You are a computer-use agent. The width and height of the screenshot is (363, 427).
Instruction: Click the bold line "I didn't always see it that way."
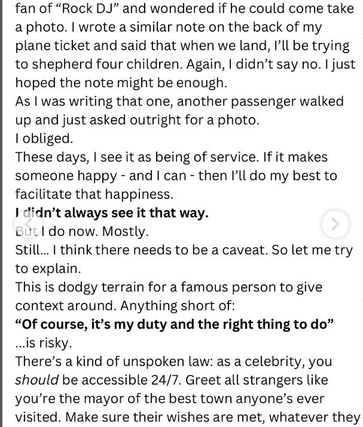tap(112, 213)
